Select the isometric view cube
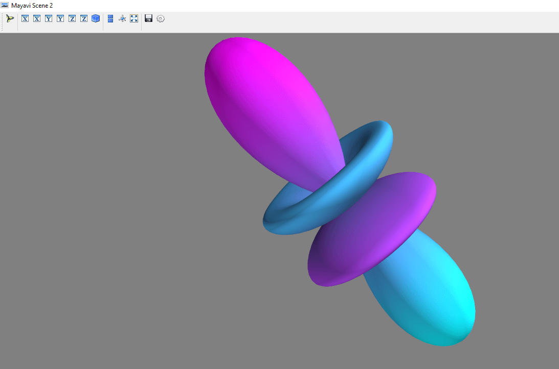This screenshot has height=369, width=559. [x=96, y=18]
